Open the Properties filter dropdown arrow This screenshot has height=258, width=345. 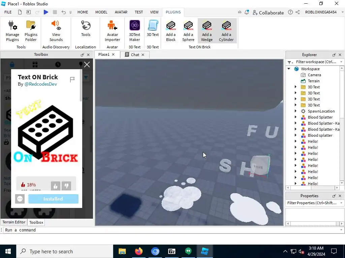click(x=341, y=203)
